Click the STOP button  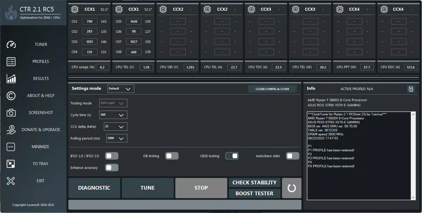coord(201,188)
